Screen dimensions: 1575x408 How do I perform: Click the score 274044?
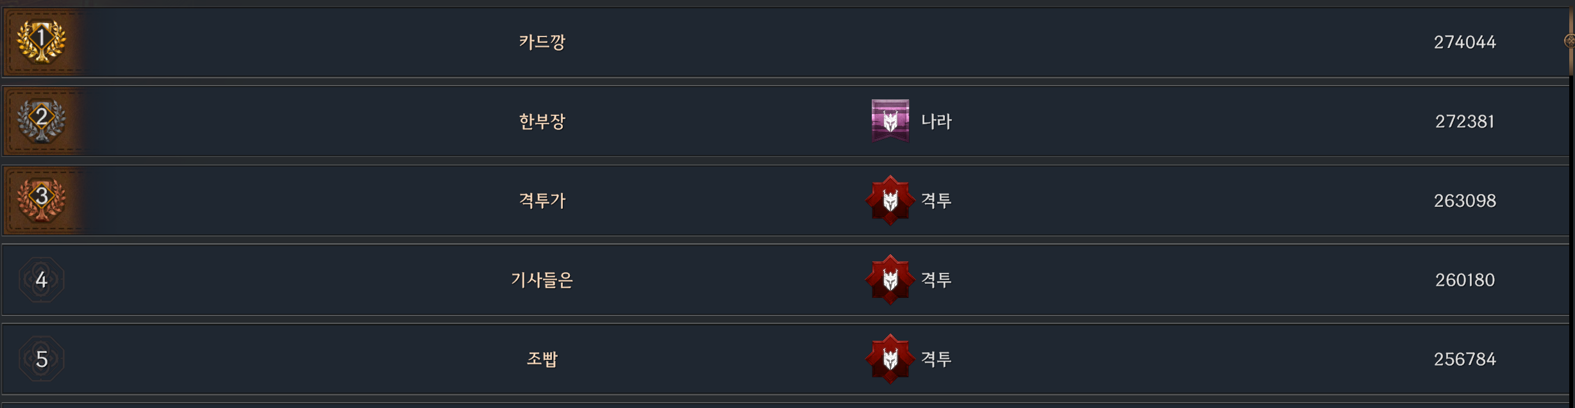(1464, 42)
